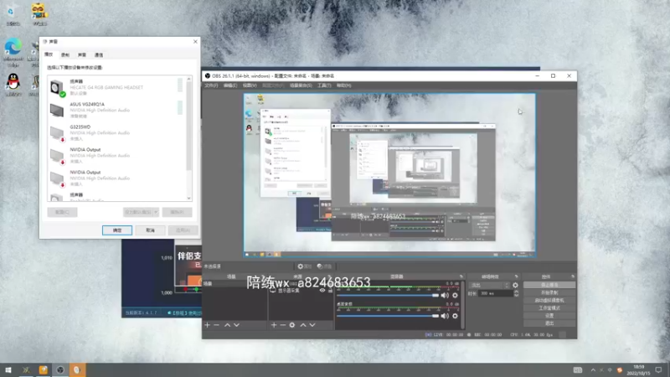The width and height of the screenshot is (670, 377).
Task: Open the transition type dropdown in Scene Transitions
Action: tap(489, 285)
